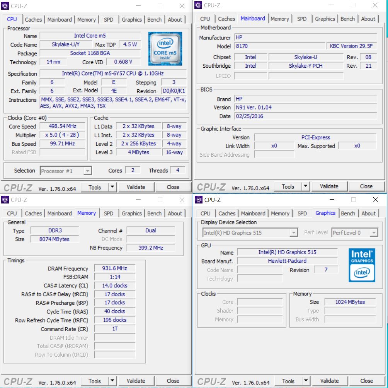Open the Bench tab in the Graphics window
The width and height of the screenshot is (388, 388).
348,213
